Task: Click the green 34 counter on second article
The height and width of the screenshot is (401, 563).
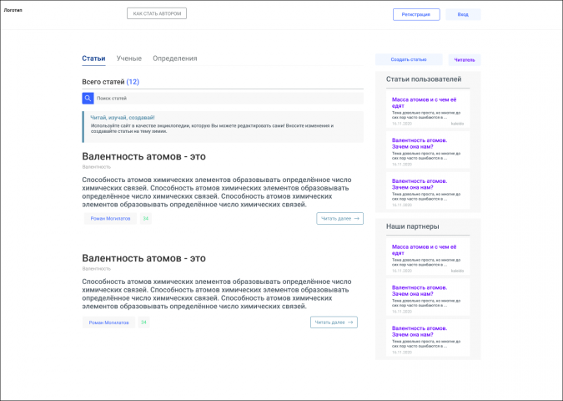Action: click(x=143, y=322)
